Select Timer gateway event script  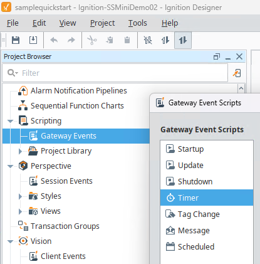pyautogui.click(x=207, y=198)
